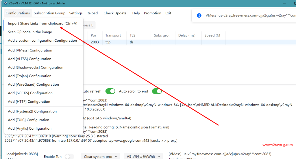Sort by the Speed column header

[214, 35]
